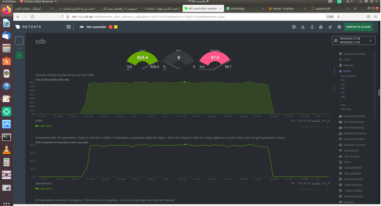Open Pocket save icon in Firefox toolbar

[369, 17]
